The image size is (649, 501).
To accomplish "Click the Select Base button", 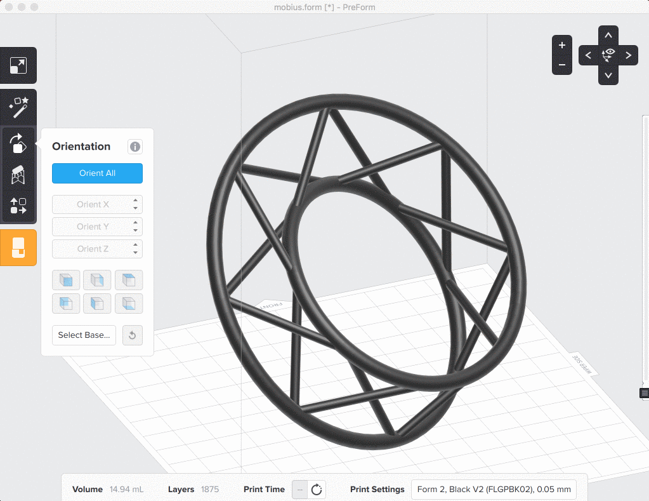I will pos(84,335).
